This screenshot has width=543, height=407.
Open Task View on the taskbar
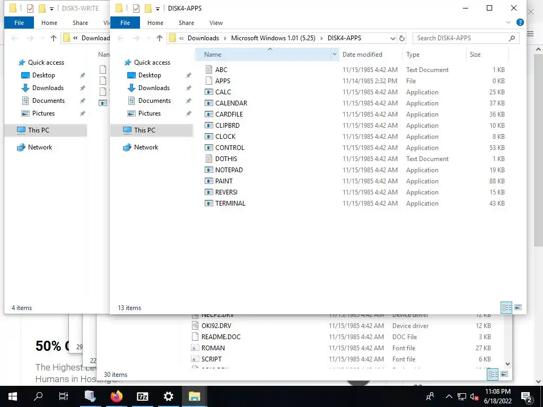[x=64, y=396]
